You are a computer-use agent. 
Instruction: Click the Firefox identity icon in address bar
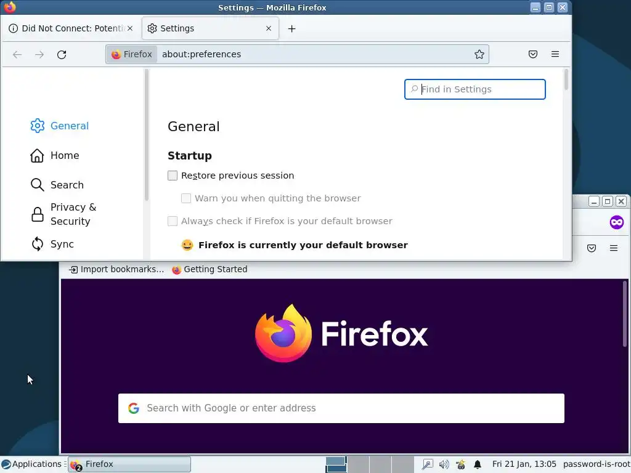click(x=132, y=54)
